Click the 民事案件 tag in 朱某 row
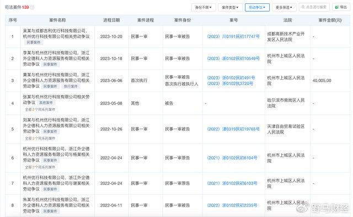 tap(50, 211)
